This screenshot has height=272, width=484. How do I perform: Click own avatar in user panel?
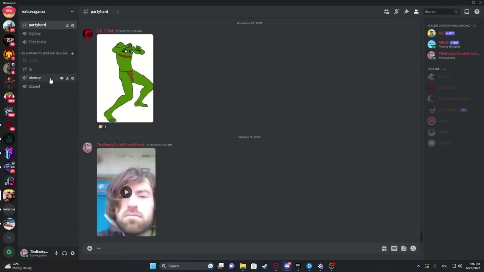(24, 253)
